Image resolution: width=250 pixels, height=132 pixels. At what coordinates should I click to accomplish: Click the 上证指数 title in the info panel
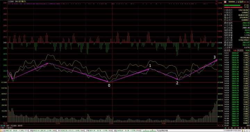click(238, 2)
